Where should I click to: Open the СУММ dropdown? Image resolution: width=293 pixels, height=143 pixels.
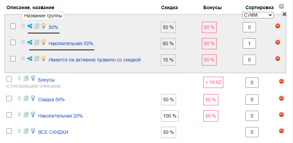point(258,15)
